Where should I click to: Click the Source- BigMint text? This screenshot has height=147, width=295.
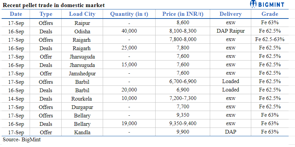[22, 139]
